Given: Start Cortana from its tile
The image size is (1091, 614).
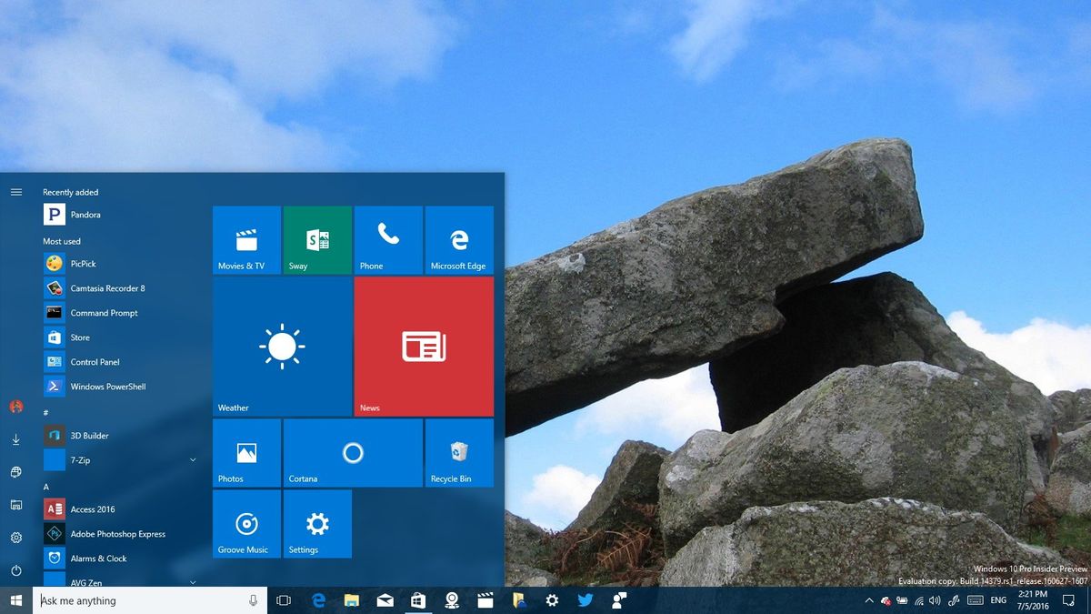Looking at the screenshot, I should 353,452.
